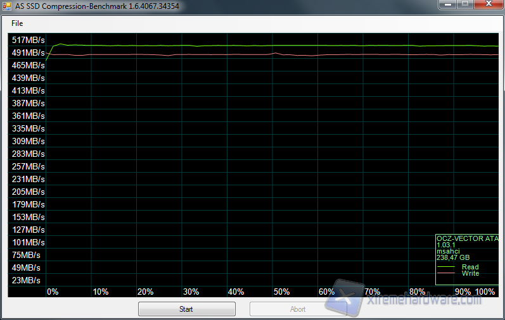
Task: Close the Compression-Benchmark window
Action: click(488, 4)
